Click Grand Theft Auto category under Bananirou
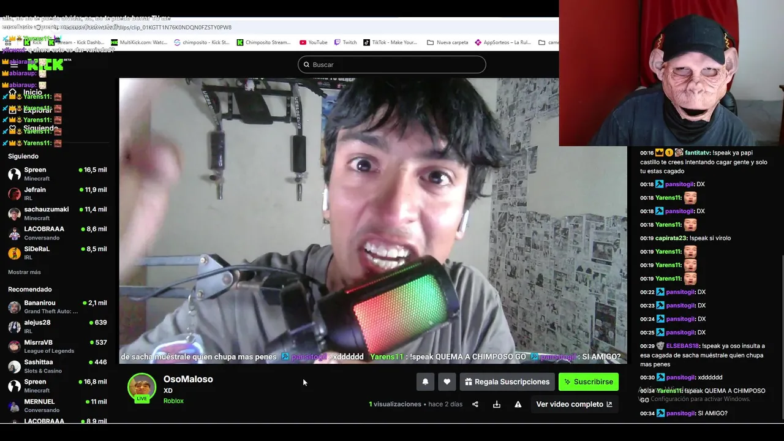 pyautogui.click(x=51, y=312)
